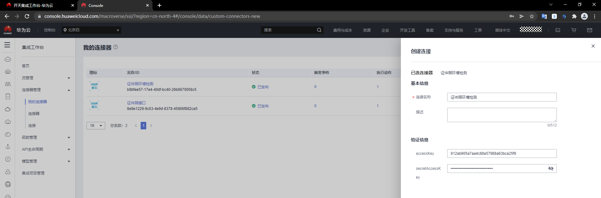Click the Huawei Cloud logo

(x=8, y=30)
